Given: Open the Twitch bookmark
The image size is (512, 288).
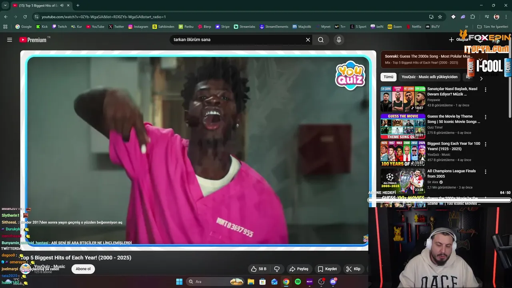Looking at the screenshot, I should pos(59,27).
